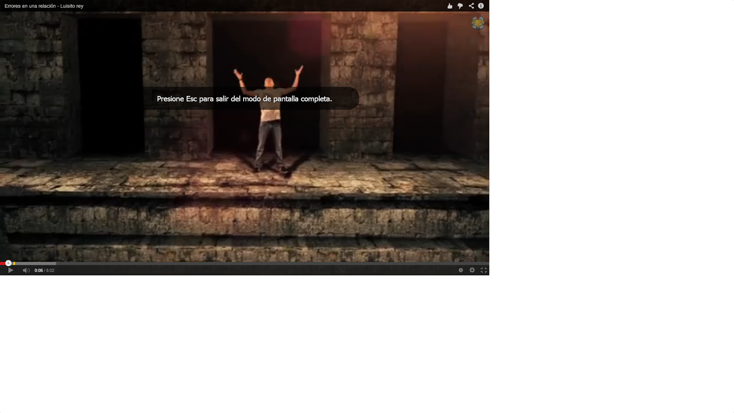Screen dimensions: 734x413
Task: Exit full screen mode
Action: (484, 270)
